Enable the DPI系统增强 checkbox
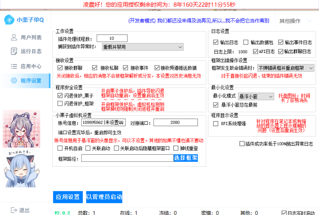Viewport: 319px width, 215px height. click(216, 123)
